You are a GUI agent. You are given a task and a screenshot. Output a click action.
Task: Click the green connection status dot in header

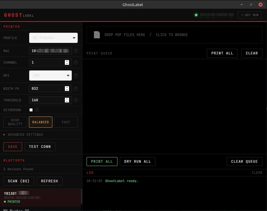(x=196, y=15)
